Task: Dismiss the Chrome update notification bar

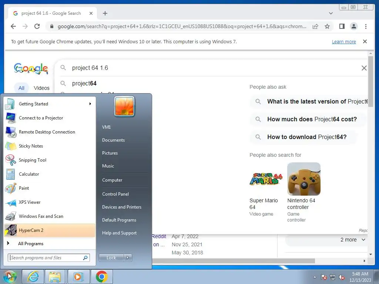Action: [365, 41]
